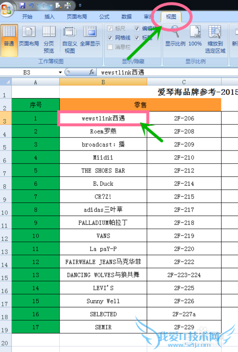Select column C header

(x=184, y=82)
